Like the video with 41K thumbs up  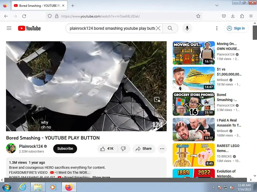coord(107,148)
